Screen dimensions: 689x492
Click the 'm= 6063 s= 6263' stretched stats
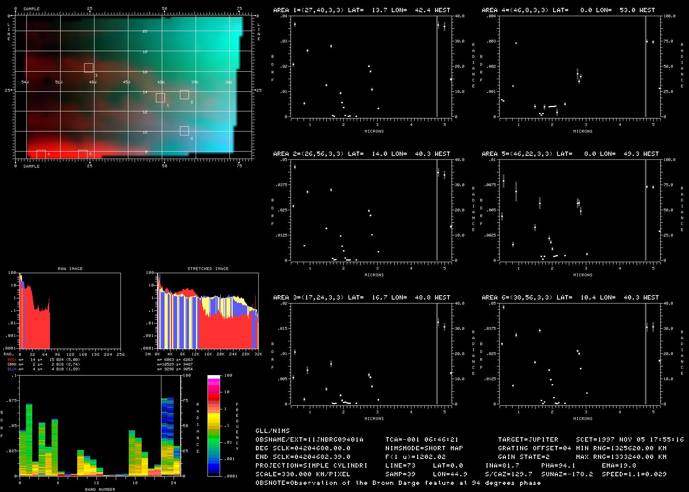click(175, 360)
